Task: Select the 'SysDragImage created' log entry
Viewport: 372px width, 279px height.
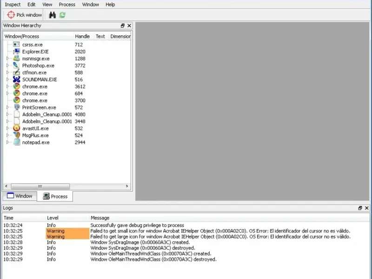Action: (x=186, y=242)
